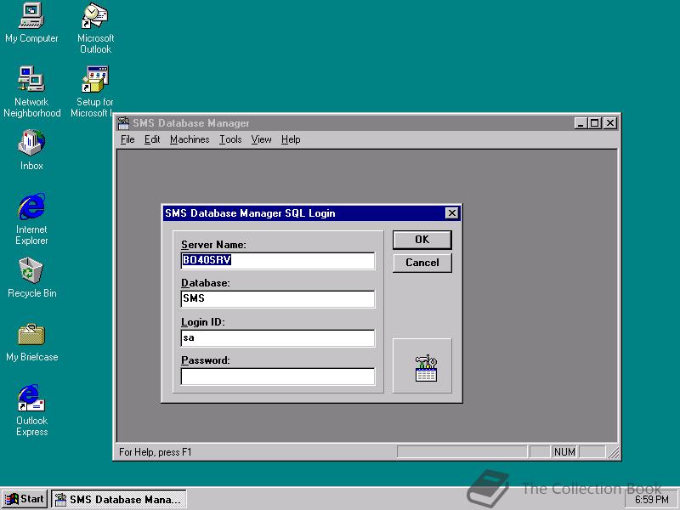Close the SQL Login dialog
The image size is (680, 510).
452,213
